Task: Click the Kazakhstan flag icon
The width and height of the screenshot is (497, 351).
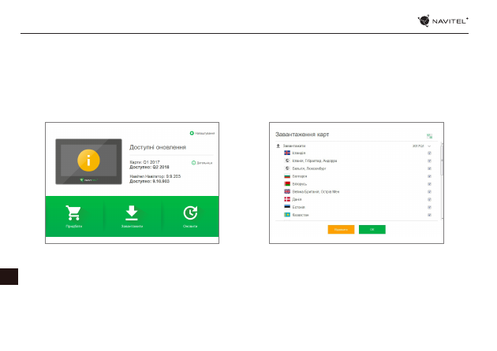Action: pos(287,215)
